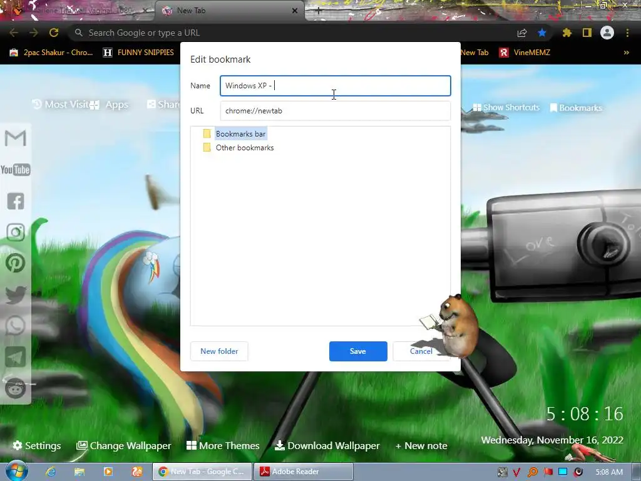Open the FUNNY SNIPPIES bookmark
The width and height of the screenshot is (641, 481).
click(138, 53)
